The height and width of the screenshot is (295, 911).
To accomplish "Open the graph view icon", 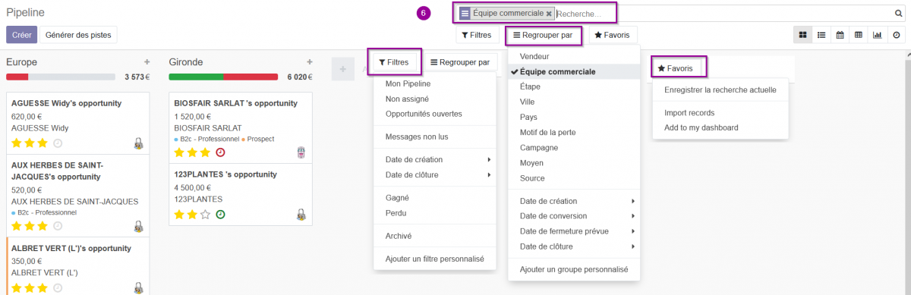I will click(x=878, y=35).
